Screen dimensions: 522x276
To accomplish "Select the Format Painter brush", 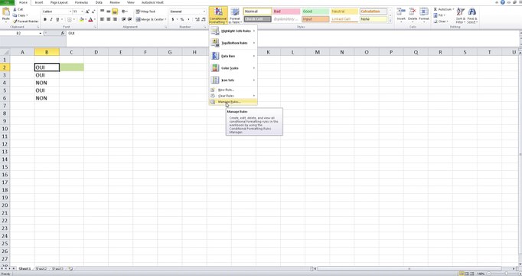I will click(x=15, y=21).
